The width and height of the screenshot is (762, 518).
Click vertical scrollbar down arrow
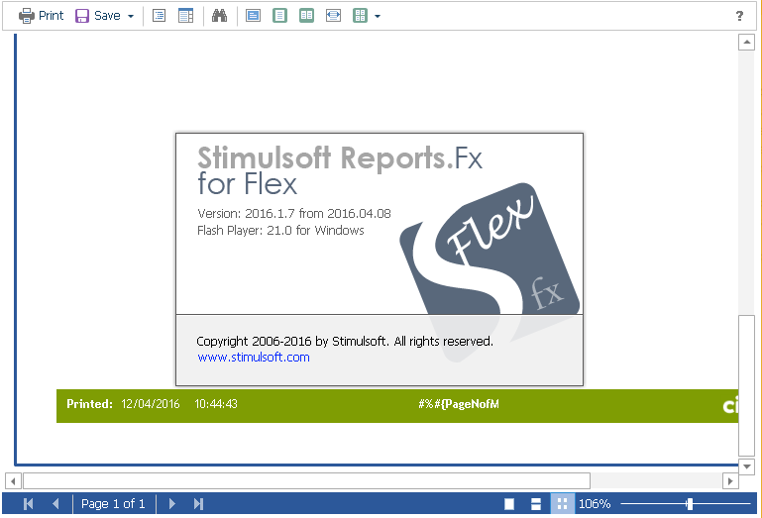[746, 466]
